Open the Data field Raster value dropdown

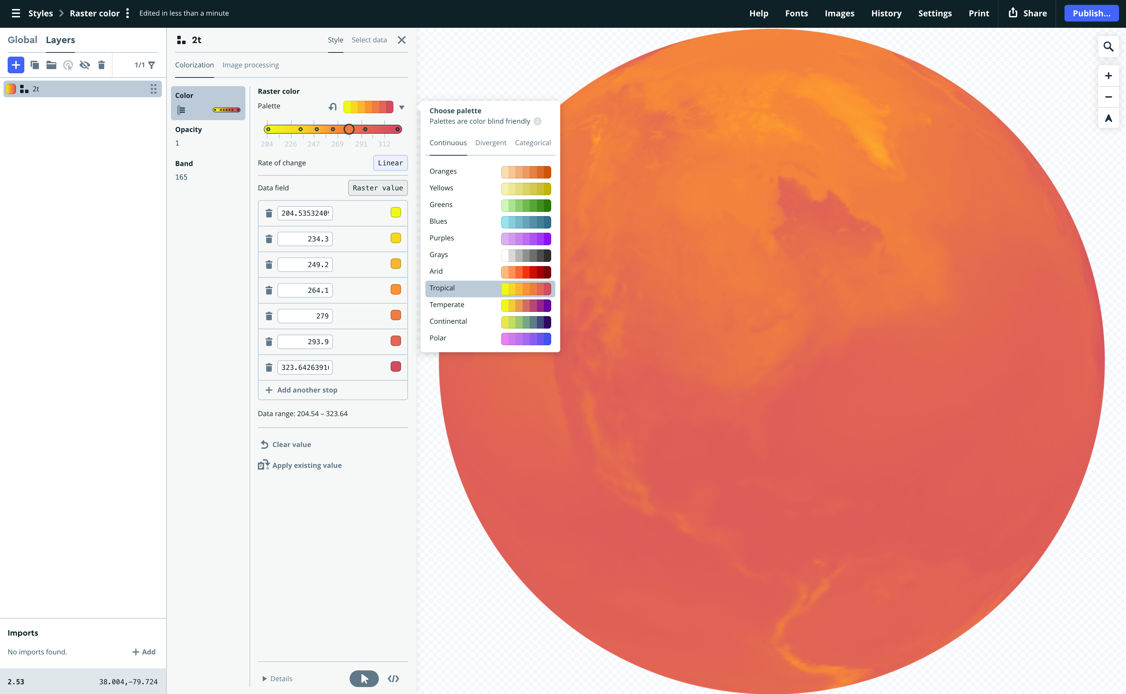[378, 188]
